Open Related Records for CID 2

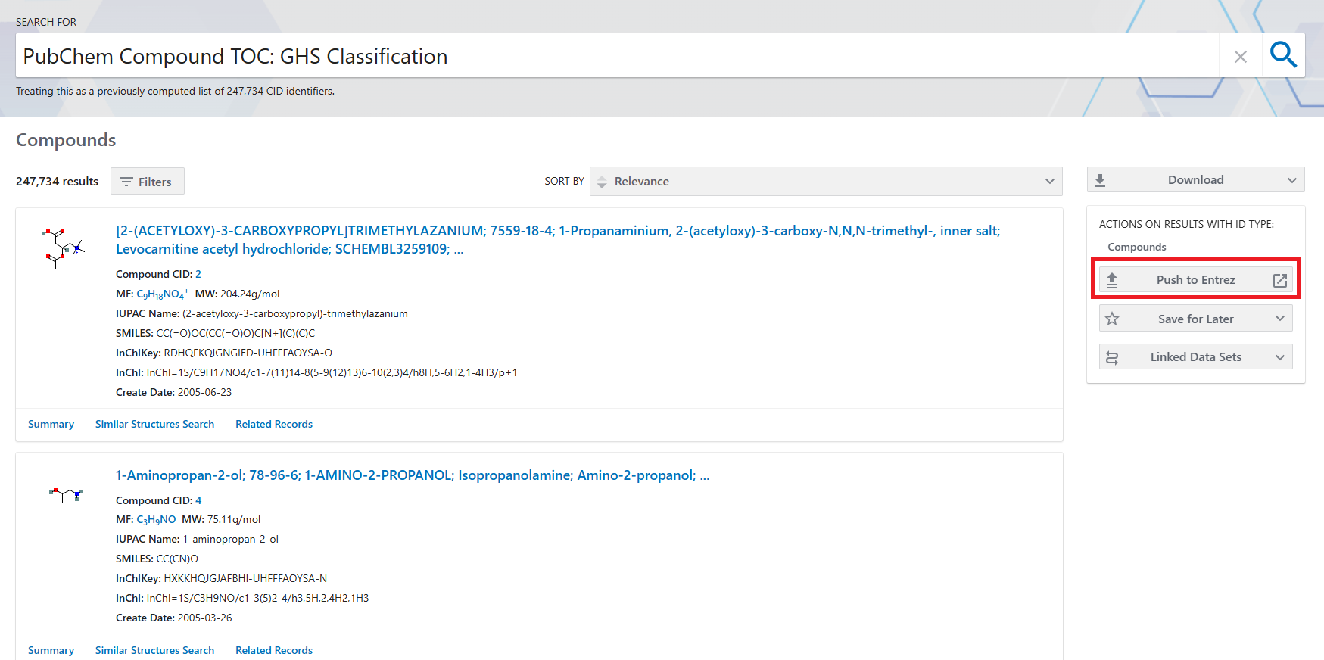pyautogui.click(x=274, y=425)
